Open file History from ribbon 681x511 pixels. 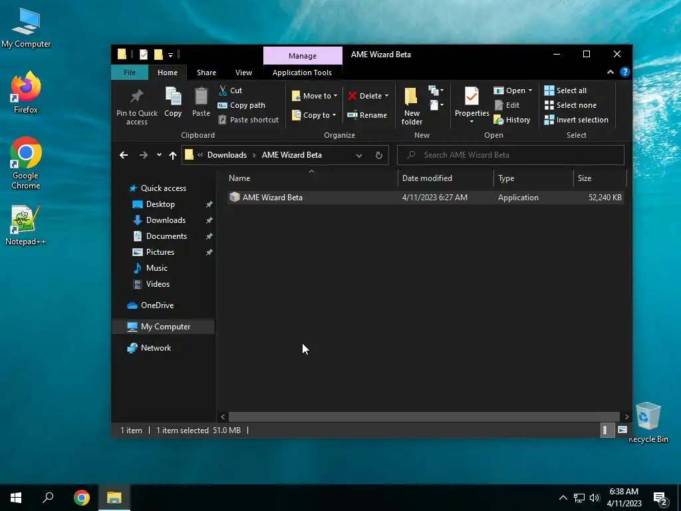512,120
